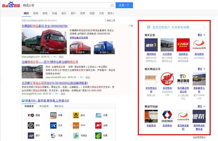Select the 全峰 courier icon

tap(98, 125)
